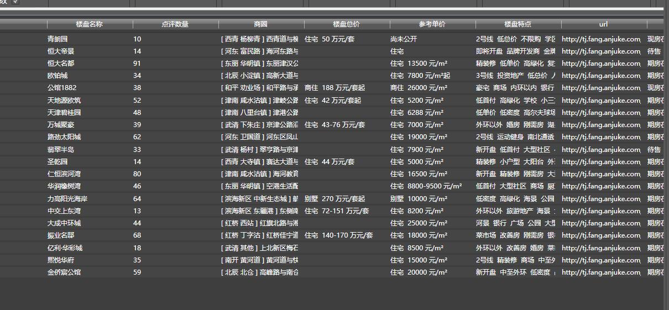
Task: Click the review count 62 cell
Action: click(137, 137)
